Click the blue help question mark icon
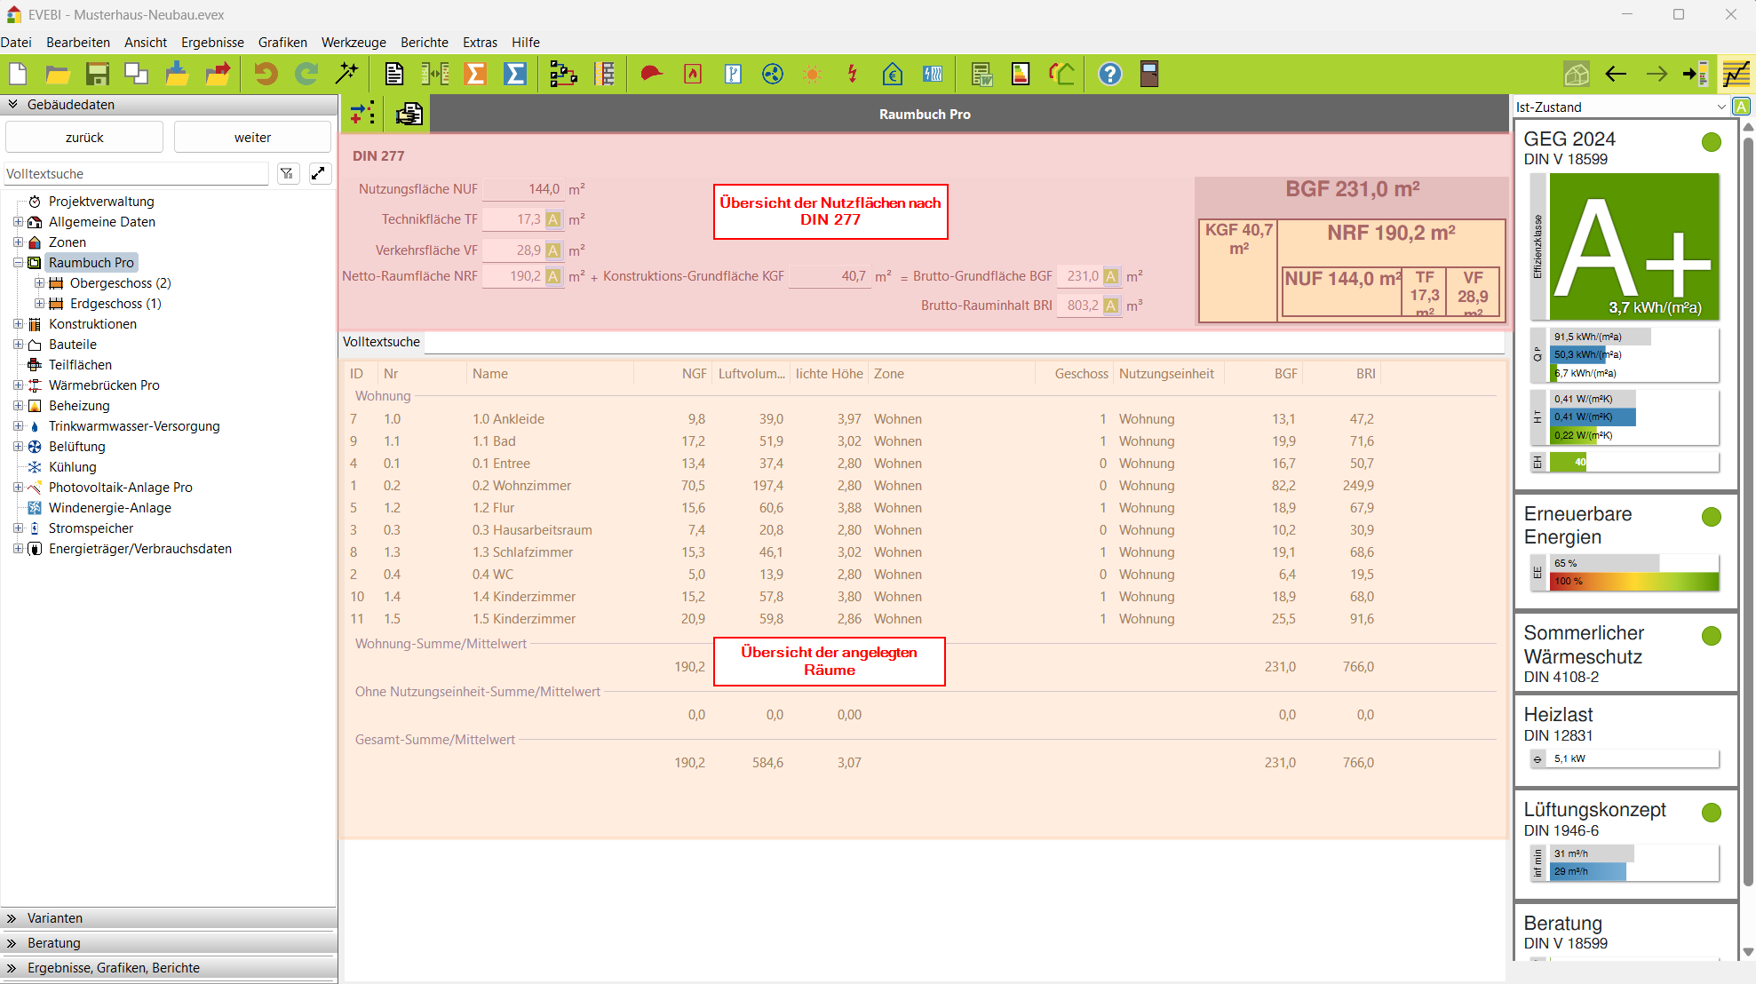This screenshot has width=1756, height=984. coord(1109,74)
